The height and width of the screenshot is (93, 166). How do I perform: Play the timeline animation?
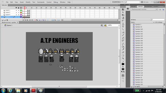click(x=28, y=20)
